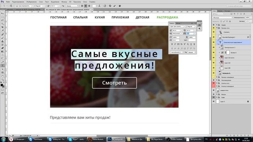Select the Hand tool

[2, 76]
